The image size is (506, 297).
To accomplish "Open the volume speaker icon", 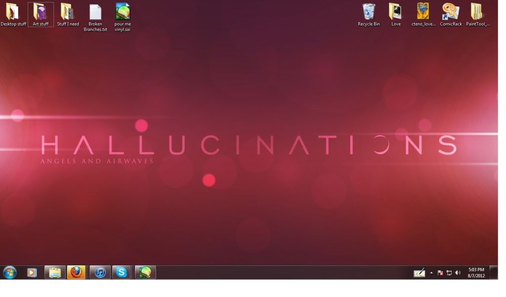I will 458,273.
